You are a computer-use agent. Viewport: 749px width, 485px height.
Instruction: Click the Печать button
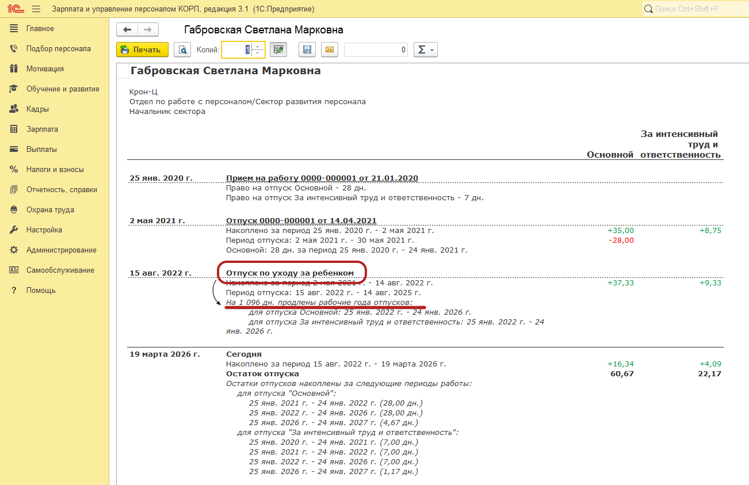tap(142, 50)
